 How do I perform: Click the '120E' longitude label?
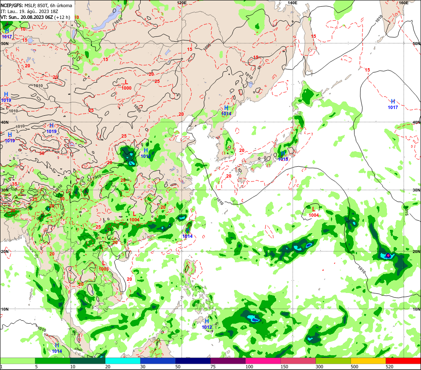[x=182, y=3]
